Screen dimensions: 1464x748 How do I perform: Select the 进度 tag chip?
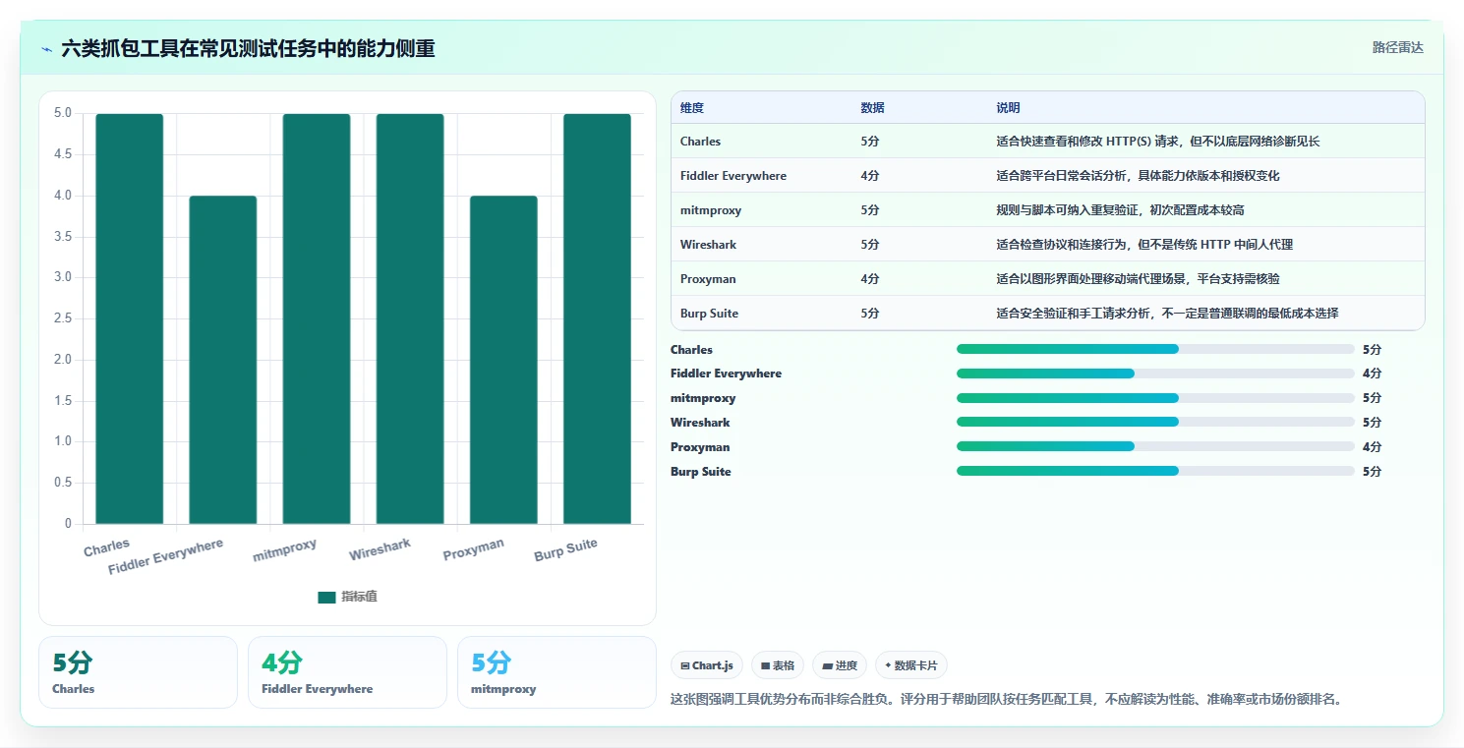point(840,665)
